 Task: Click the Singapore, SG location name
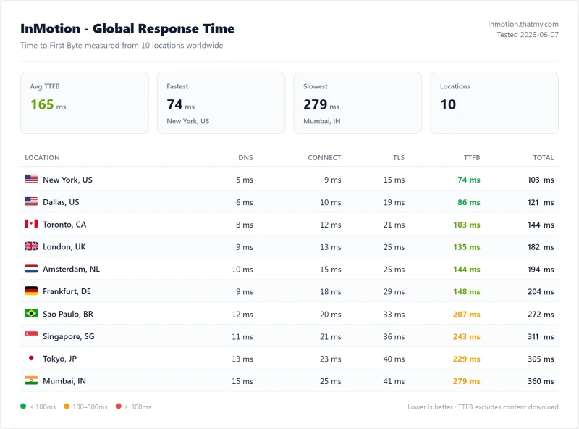[x=69, y=336]
